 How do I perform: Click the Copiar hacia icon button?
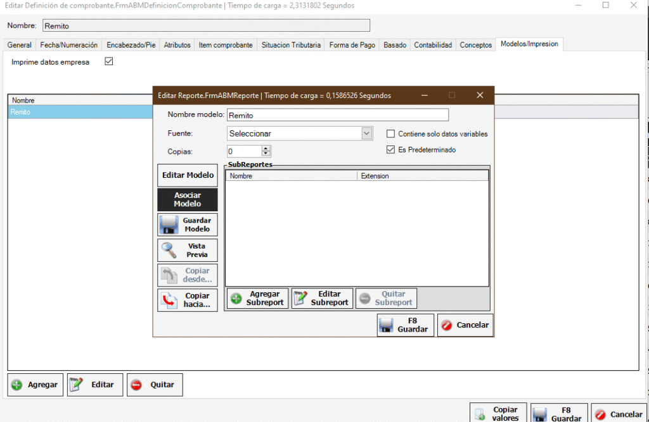169,301
